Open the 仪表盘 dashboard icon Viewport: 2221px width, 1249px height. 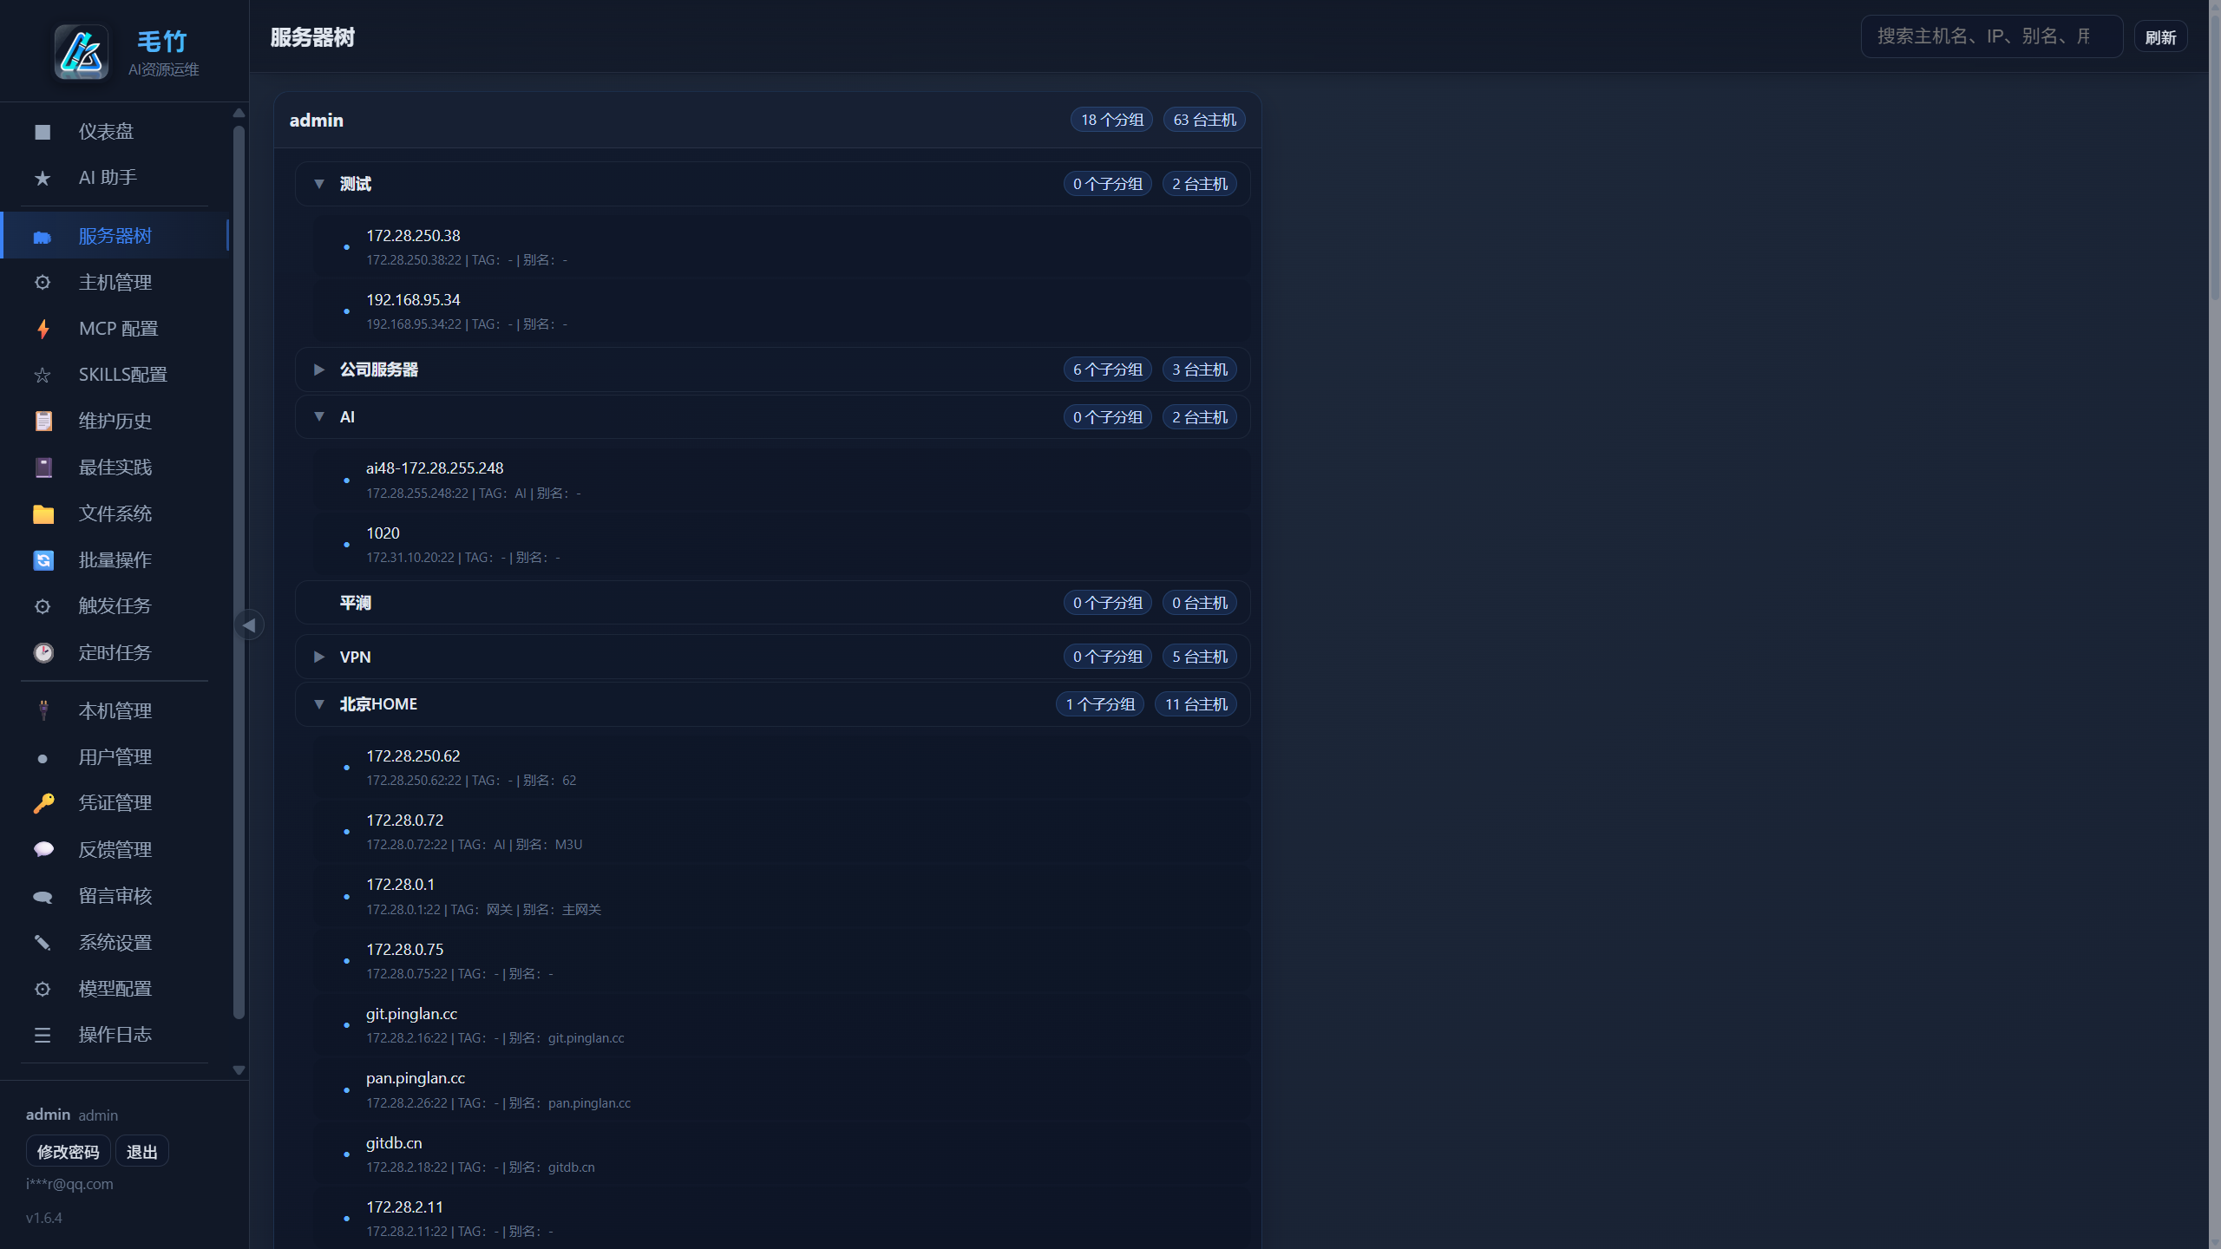click(x=43, y=132)
